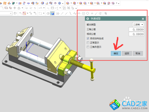Click the 三角公差 value field

tap(136, 29)
